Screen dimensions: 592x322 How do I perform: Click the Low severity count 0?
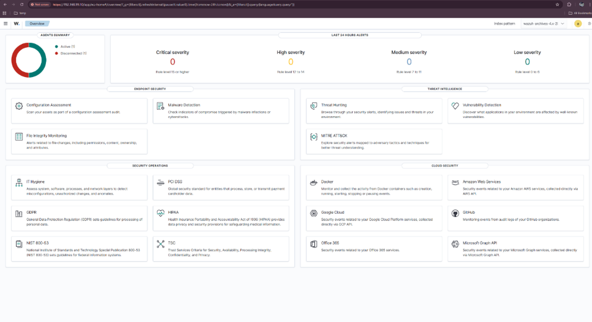click(527, 62)
